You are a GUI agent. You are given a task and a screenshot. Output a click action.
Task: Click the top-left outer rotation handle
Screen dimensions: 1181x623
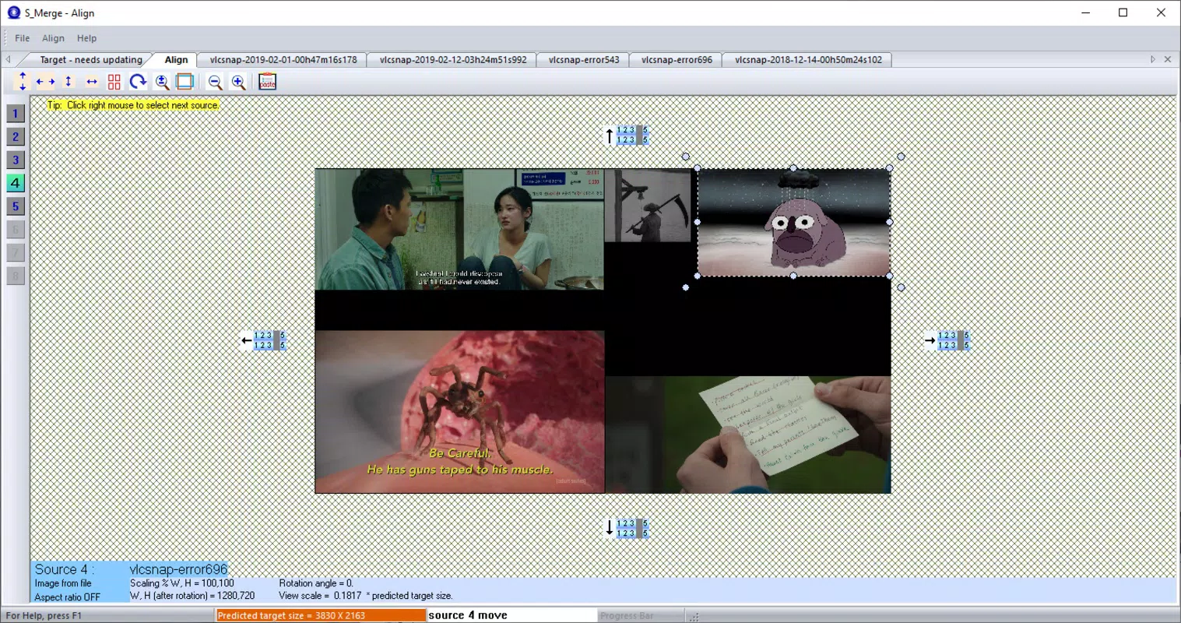(686, 157)
